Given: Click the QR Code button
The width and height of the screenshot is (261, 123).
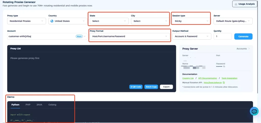Looking at the screenshot, I should (136, 87).
